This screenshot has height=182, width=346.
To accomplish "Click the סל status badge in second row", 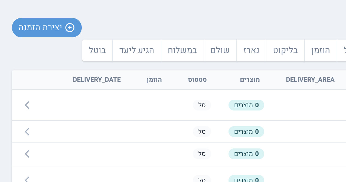I will pyautogui.click(x=202, y=132).
